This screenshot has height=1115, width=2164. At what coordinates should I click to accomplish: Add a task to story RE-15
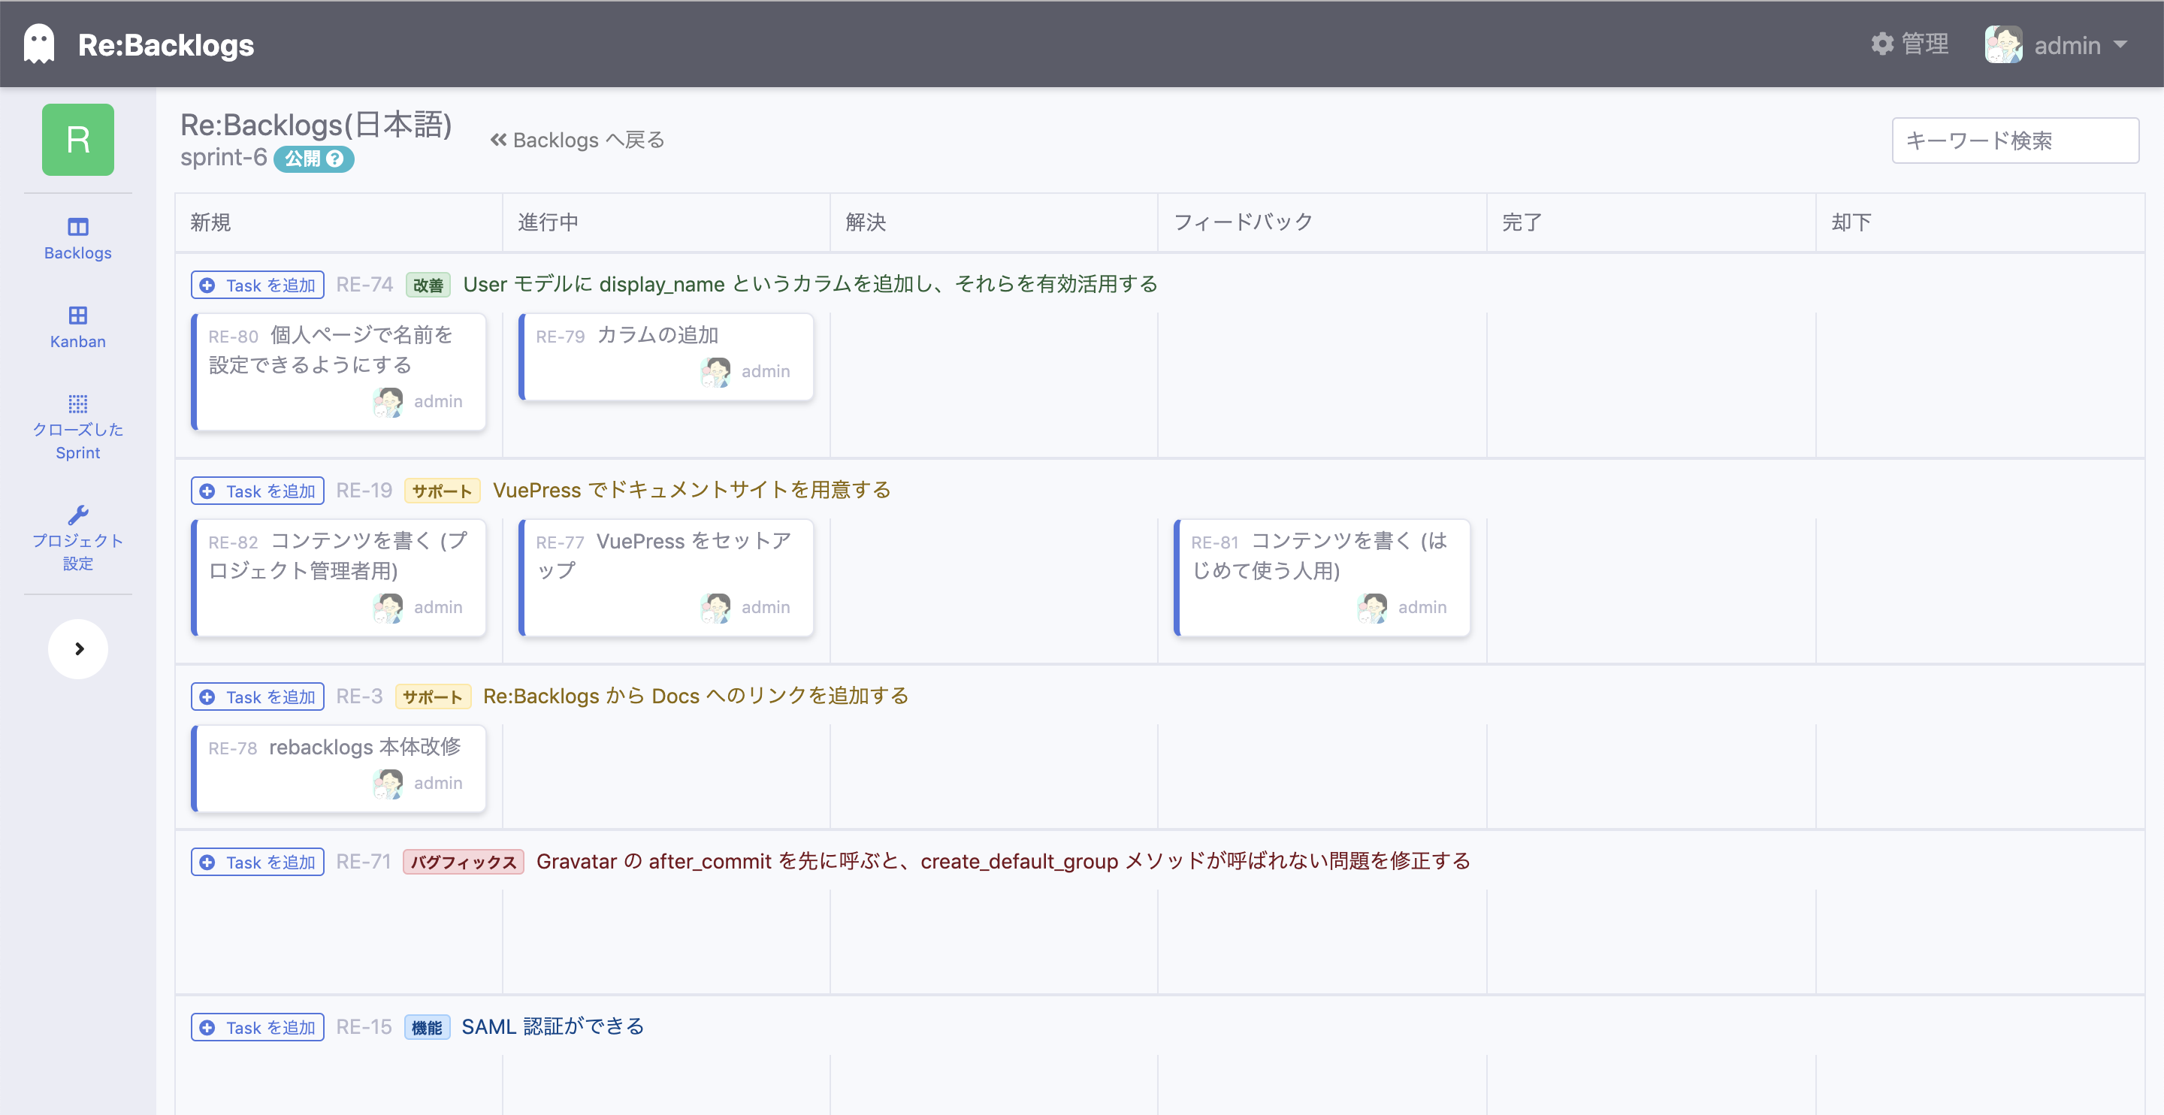257,1028
